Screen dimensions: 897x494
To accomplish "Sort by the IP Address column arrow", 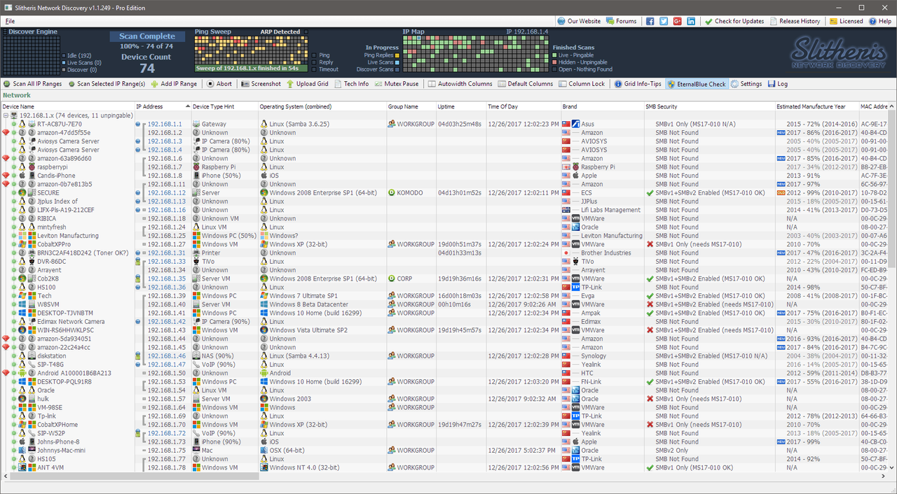I will tap(187, 106).
